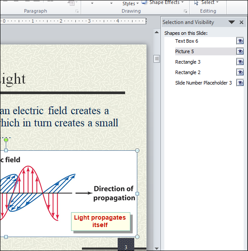Toggle visibility of Text Box 6

(x=240, y=41)
